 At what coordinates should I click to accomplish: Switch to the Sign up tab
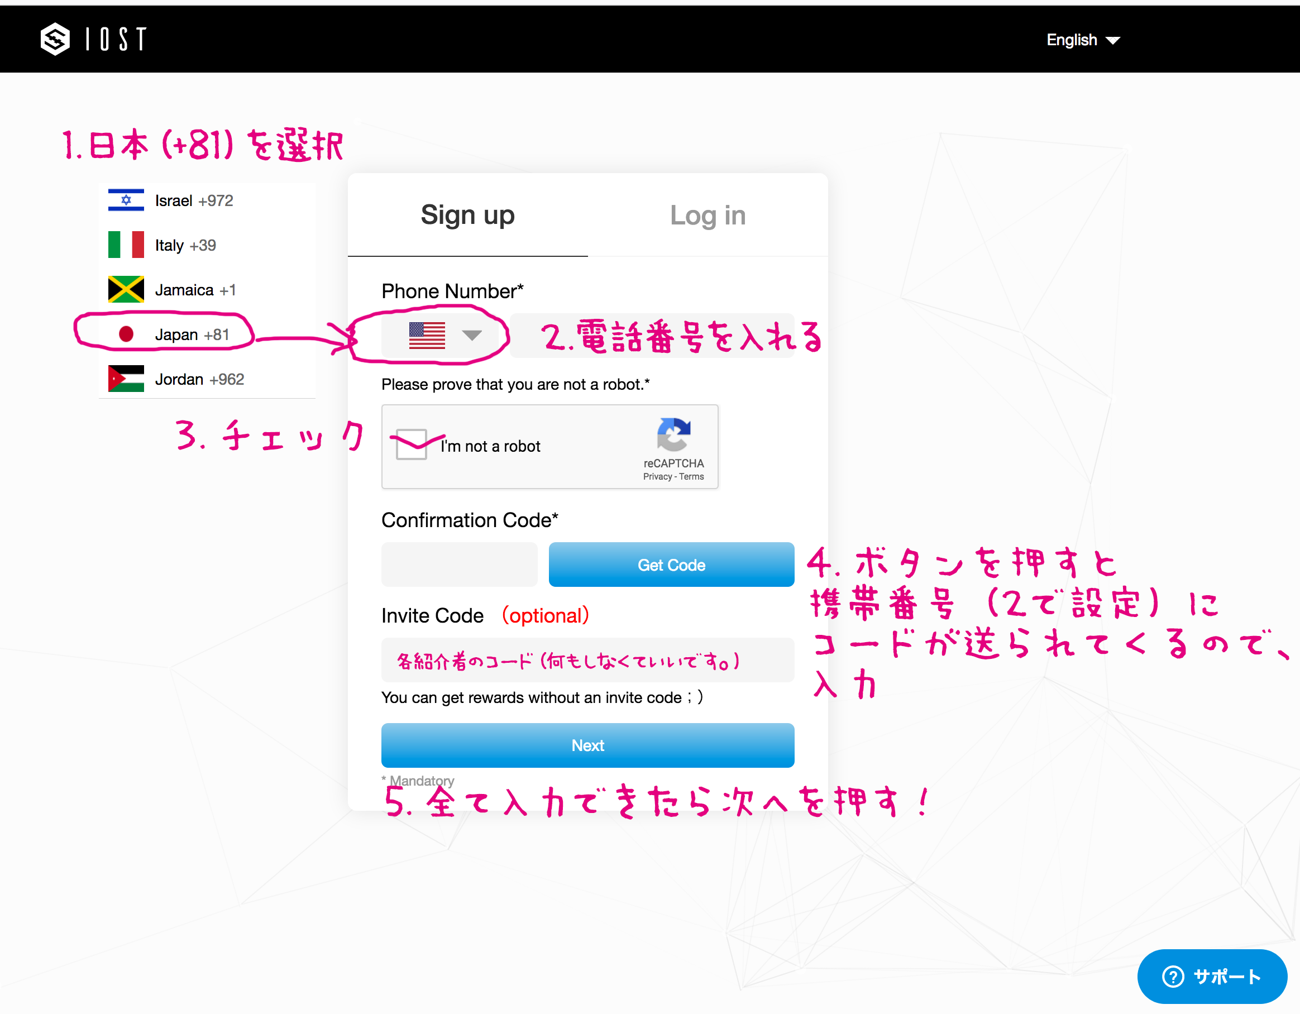[x=467, y=216]
